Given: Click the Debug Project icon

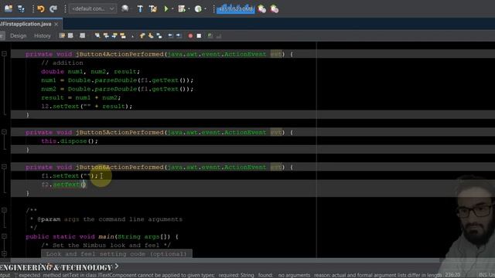Looking at the screenshot, I should [x=182, y=8].
